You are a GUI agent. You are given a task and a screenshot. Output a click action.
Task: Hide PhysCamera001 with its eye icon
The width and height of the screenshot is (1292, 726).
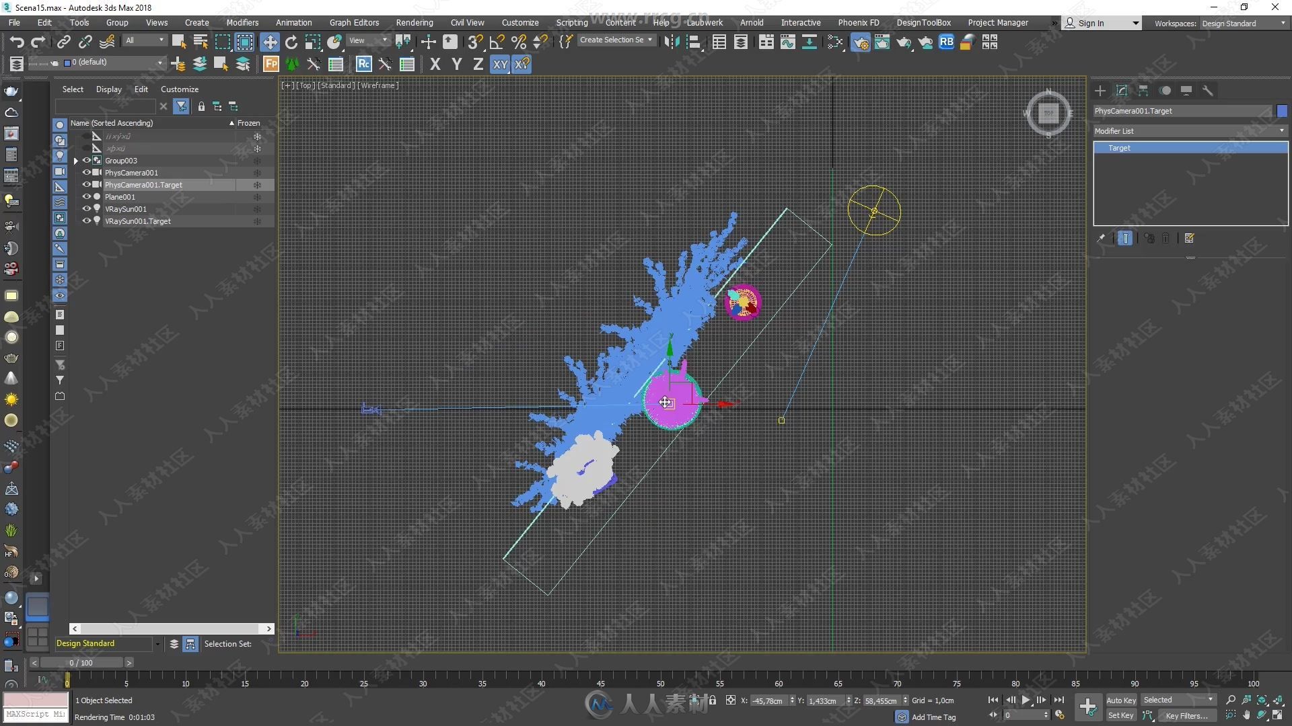click(87, 173)
